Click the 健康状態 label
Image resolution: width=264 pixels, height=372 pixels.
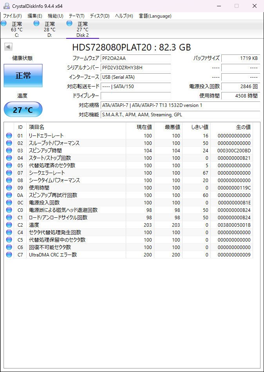tap(22, 58)
